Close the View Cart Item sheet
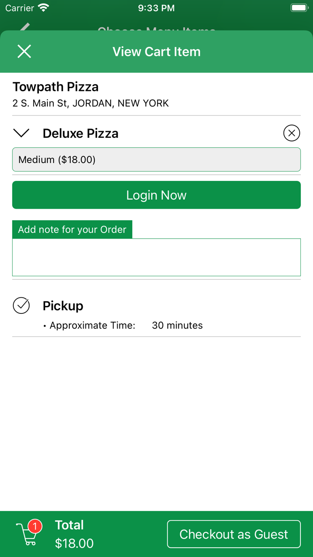Viewport: 313px width, 557px height. pyautogui.click(x=24, y=51)
